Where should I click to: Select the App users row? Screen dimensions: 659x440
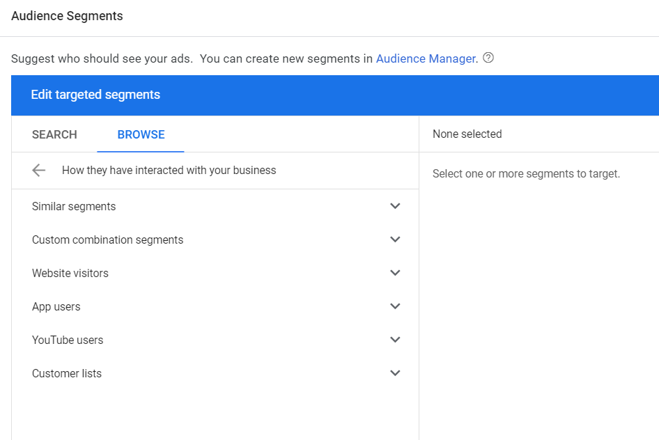[56, 306]
